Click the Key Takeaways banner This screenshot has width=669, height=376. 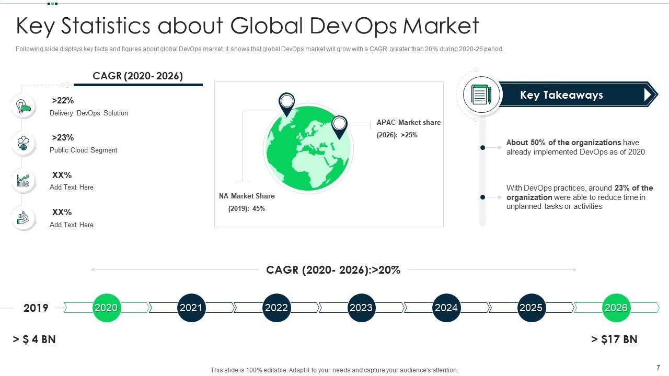click(562, 95)
